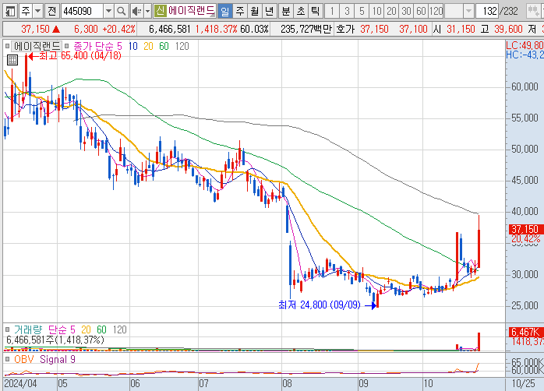Select the 일 daily chart period
The width and height of the screenshot is (544, 391).
(225, 11)
